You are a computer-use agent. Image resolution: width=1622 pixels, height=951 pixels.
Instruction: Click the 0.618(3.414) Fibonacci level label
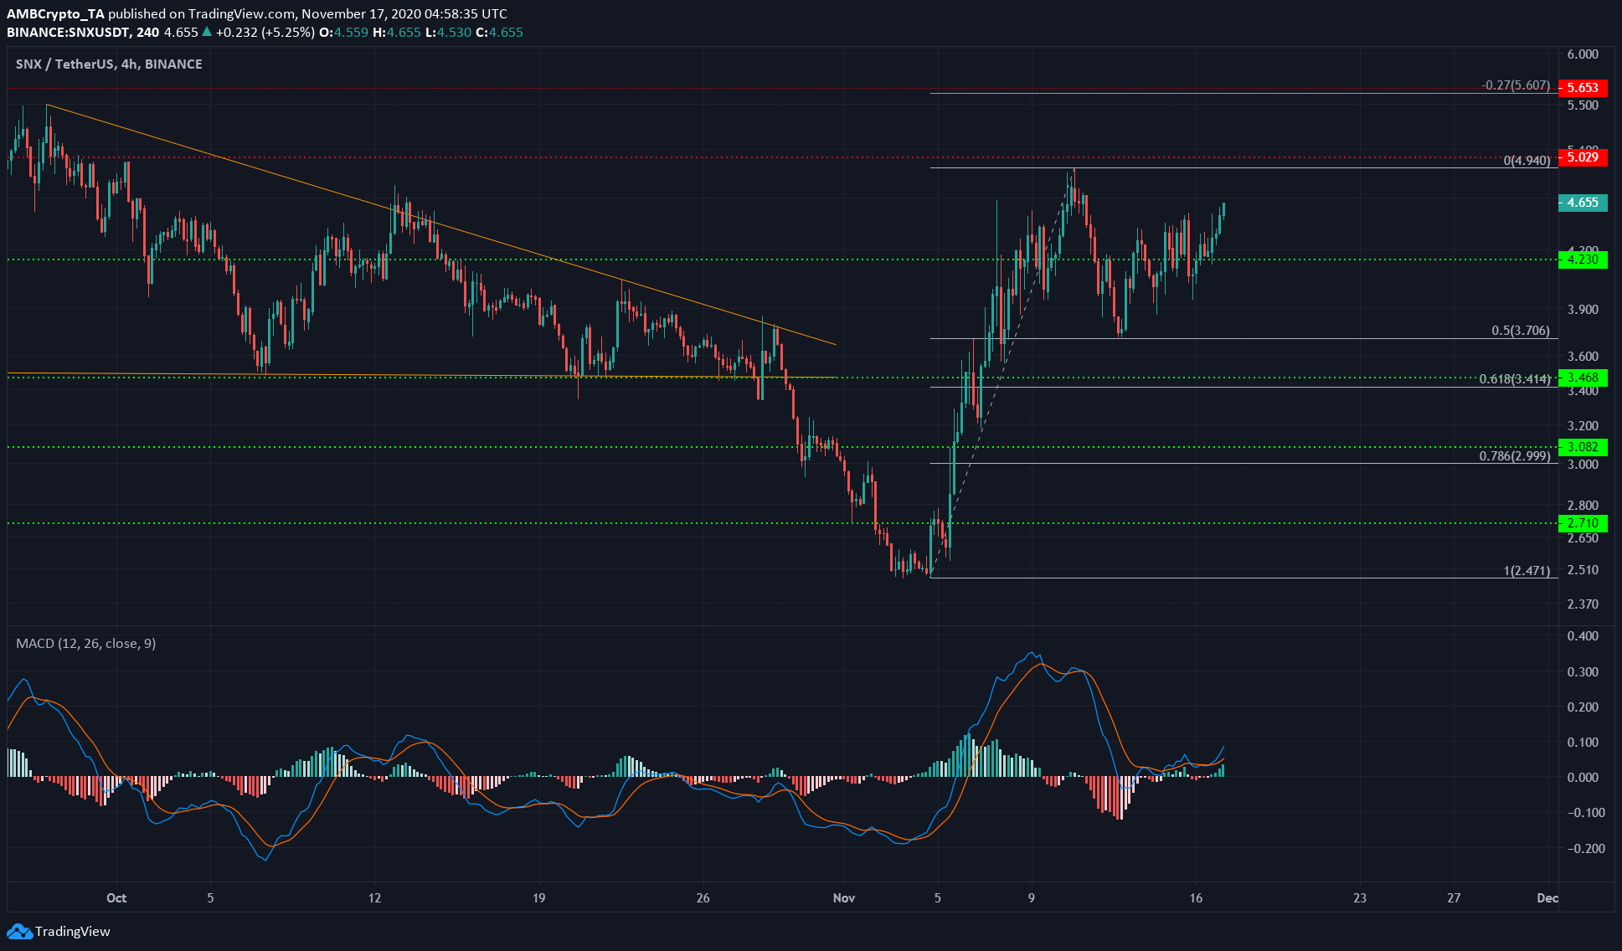[x=1515, y=379]
